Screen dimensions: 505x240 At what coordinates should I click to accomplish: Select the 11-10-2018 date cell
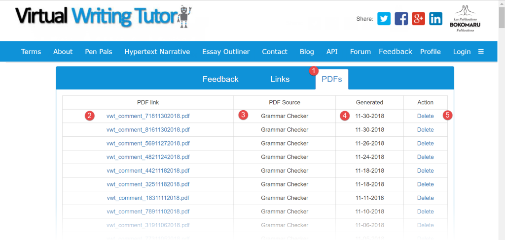tap(369, 211)
